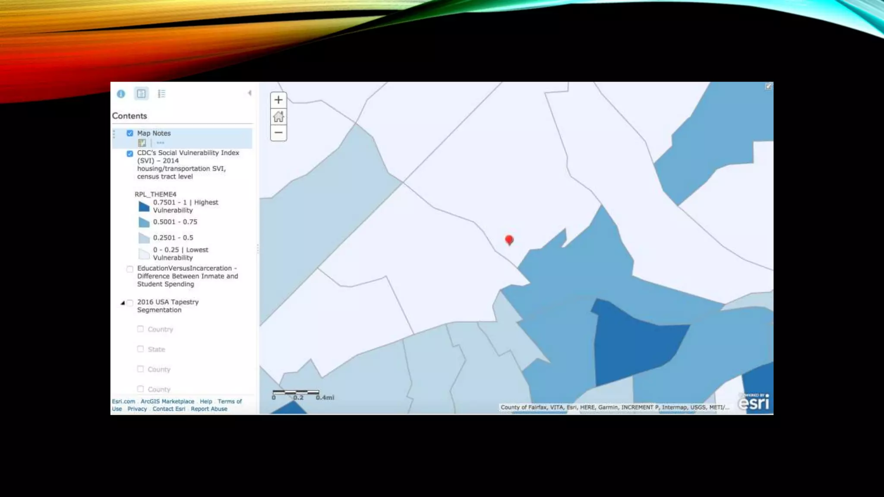884x497 pixels.
Task: Collapse the side panel with arrow
Action: (x=249, y=93)
